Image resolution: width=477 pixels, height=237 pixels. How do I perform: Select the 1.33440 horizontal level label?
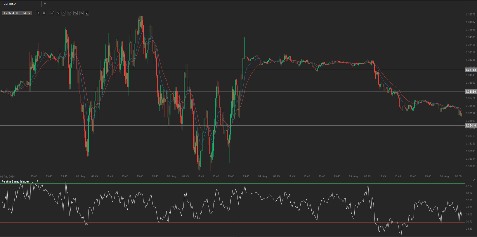coord(471,125)
